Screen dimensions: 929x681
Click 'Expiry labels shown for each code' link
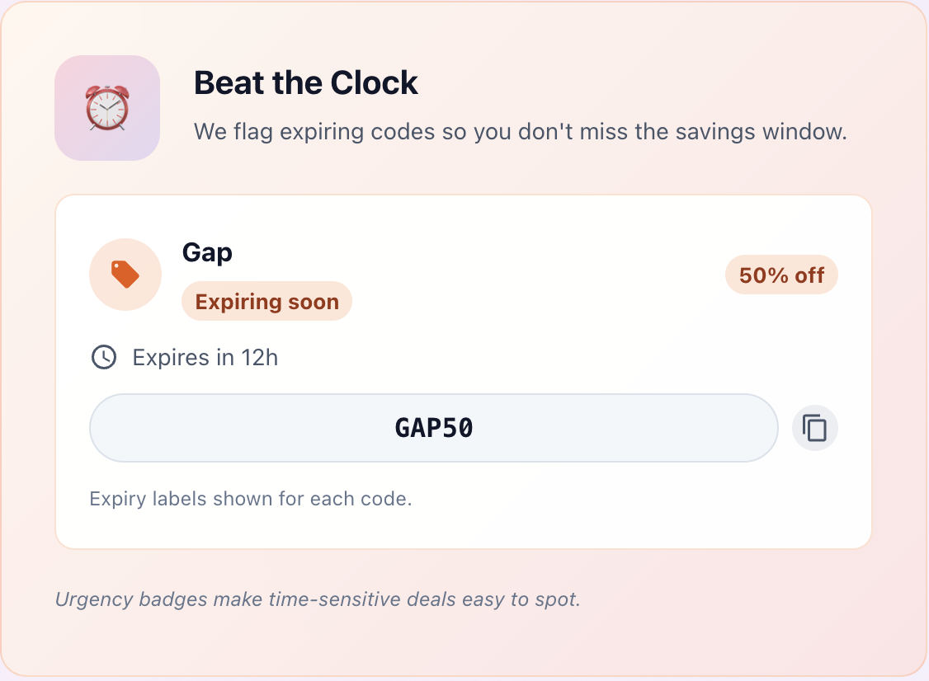pyautogui.click(x=250, y=498)
